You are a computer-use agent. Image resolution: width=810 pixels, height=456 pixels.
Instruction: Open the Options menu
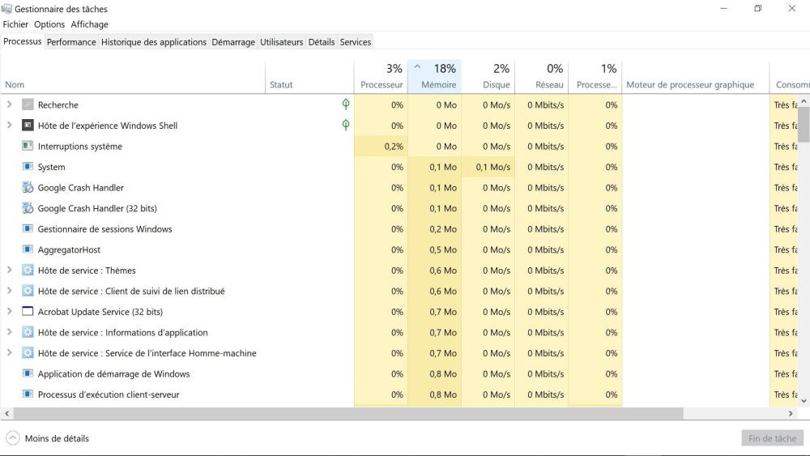49,24
